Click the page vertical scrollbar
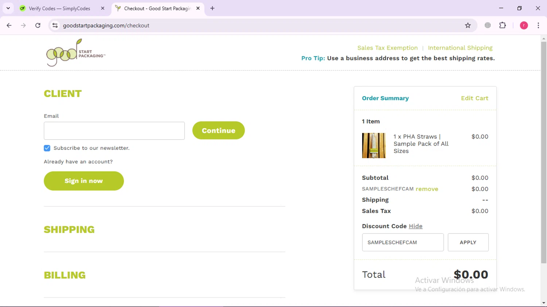 click(x=543, y=152)
